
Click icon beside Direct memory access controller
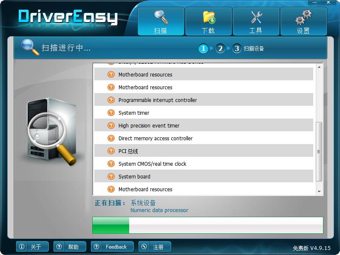[x=111, y=138]
